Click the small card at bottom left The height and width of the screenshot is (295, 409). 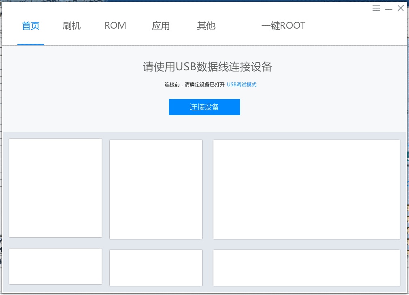(x=55, y=266)
